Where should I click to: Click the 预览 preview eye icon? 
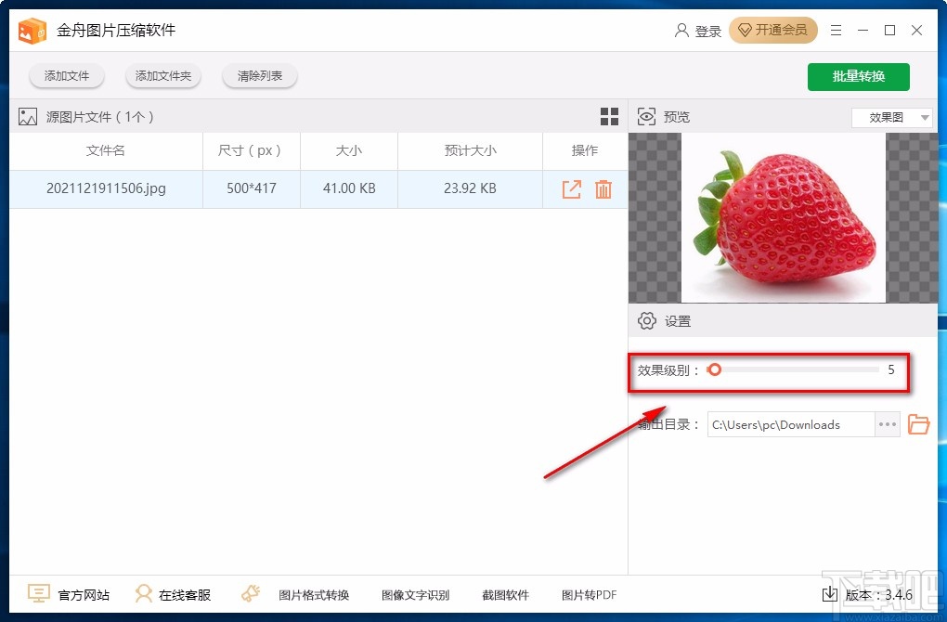tap(646, 116)
